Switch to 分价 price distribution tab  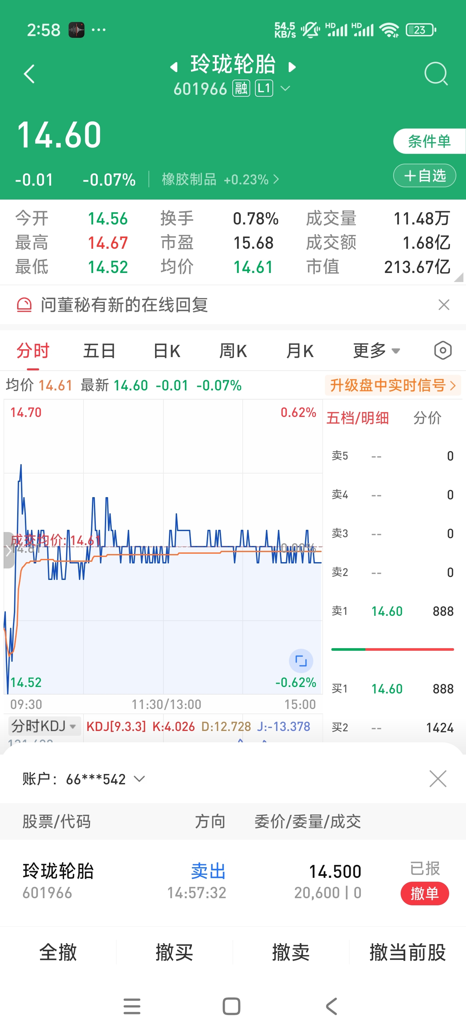pos(427,418)
